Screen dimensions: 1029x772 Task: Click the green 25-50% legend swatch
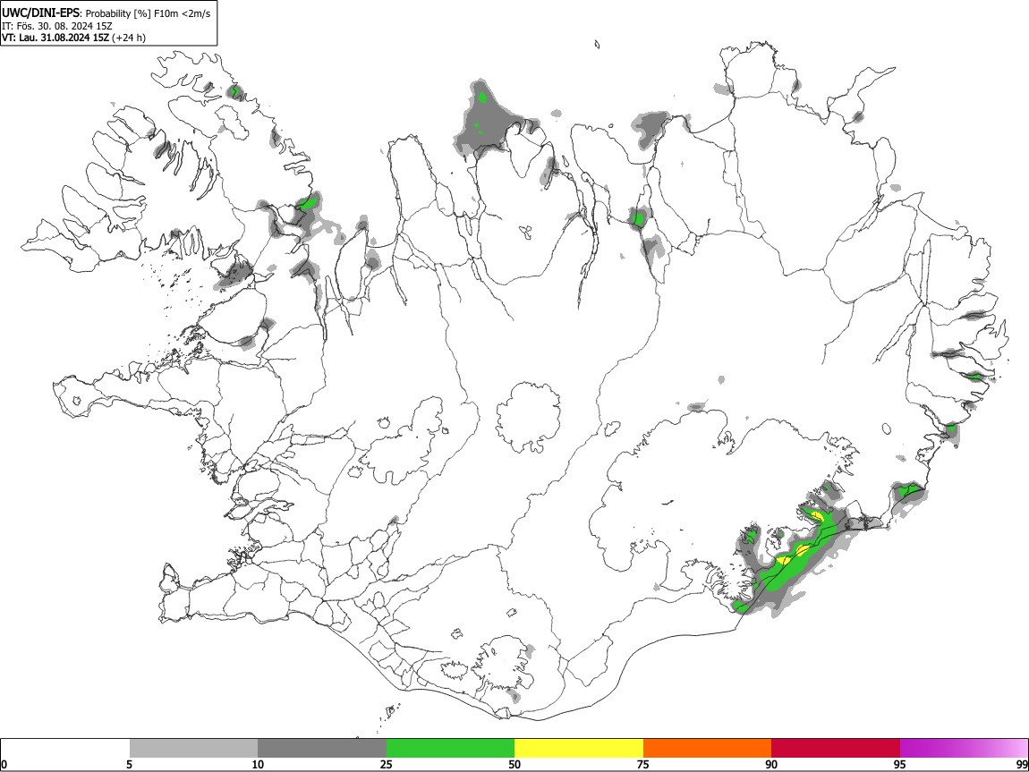point(450,748)
